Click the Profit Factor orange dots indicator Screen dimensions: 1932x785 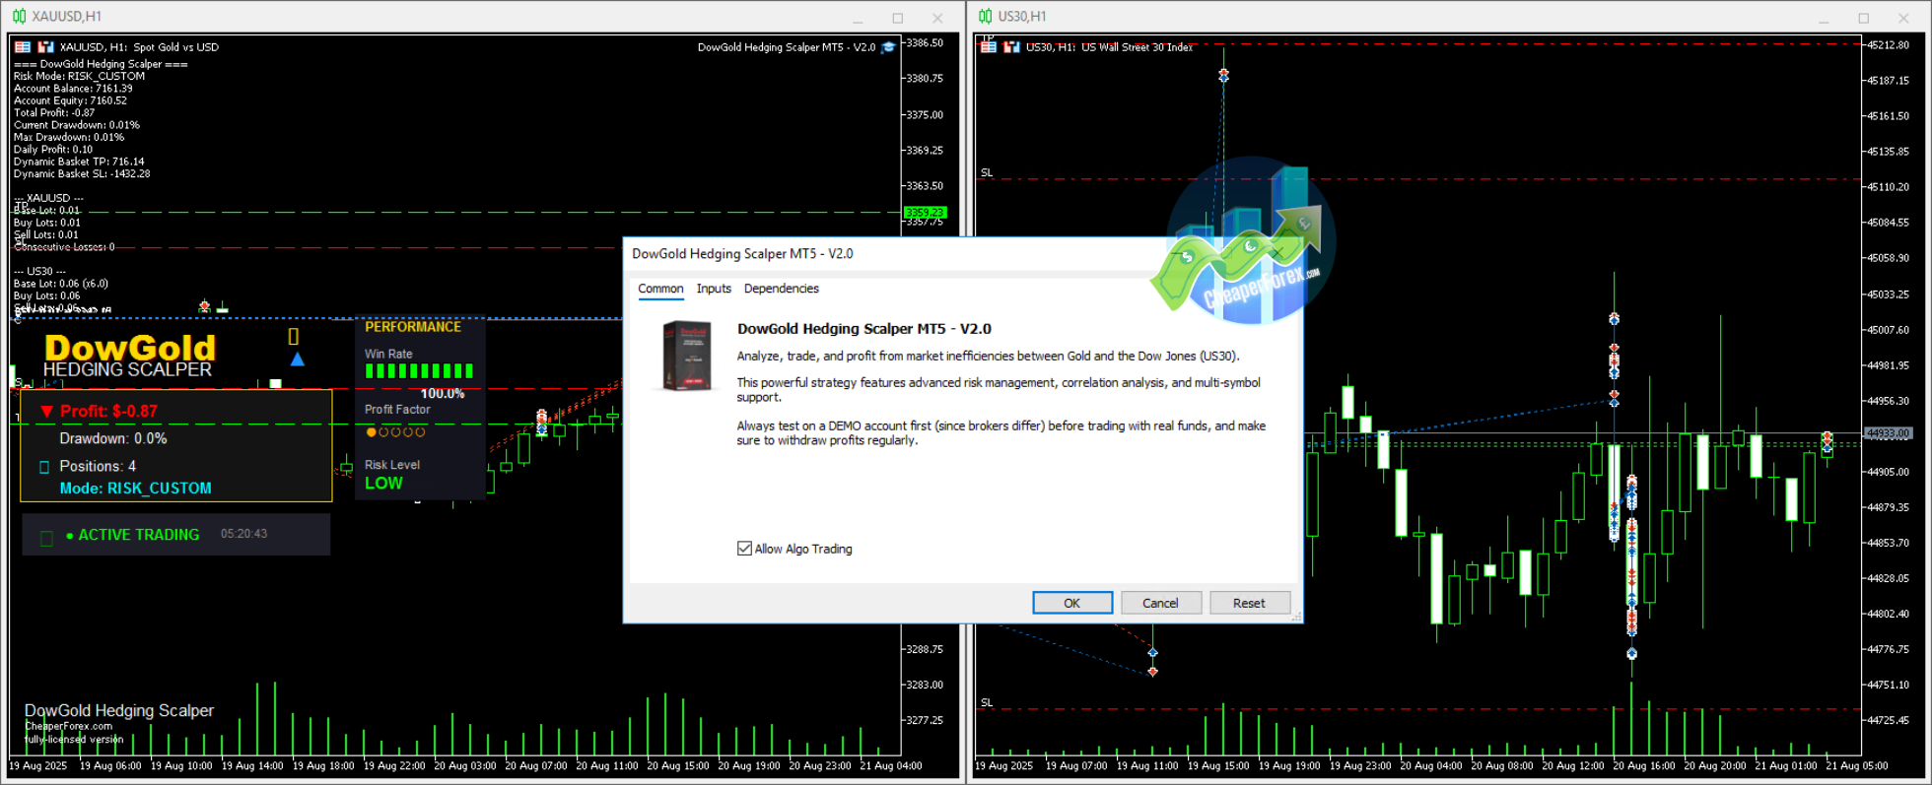(x=395, y=432)
